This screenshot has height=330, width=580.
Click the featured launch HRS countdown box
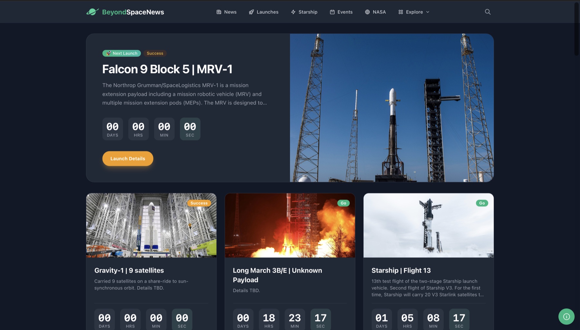138,129
